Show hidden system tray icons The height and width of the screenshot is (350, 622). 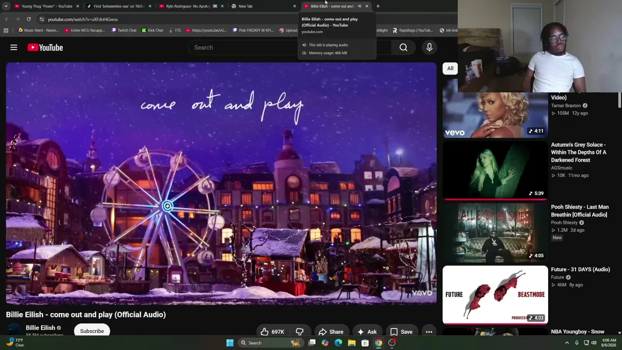(567, 343)
